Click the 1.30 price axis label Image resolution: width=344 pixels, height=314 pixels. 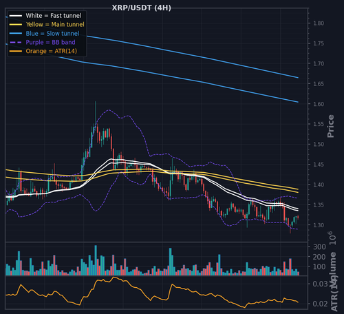pyautogui.click(x=319, y=225)
